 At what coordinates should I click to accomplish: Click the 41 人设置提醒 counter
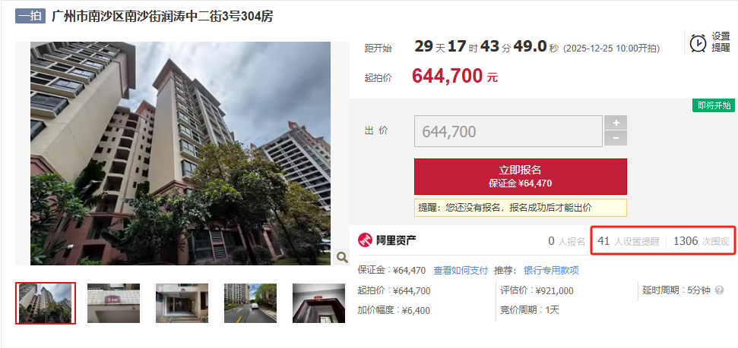tap(629, 241)
